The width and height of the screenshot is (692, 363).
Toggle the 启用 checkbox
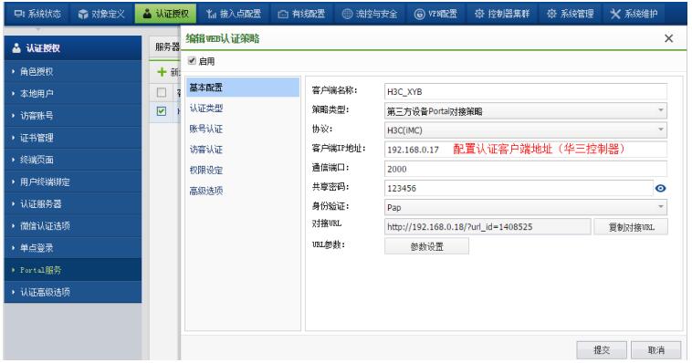(x=192, y=61)
